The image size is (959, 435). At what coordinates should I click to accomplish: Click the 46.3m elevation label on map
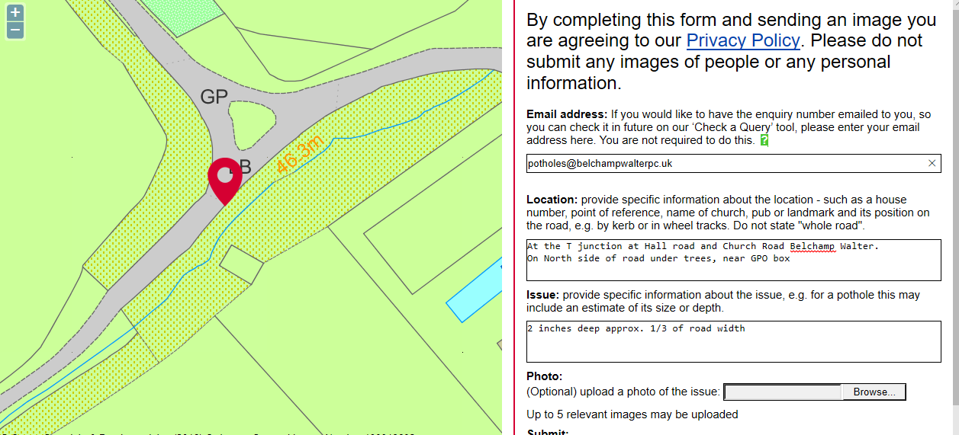pos(301,153)
